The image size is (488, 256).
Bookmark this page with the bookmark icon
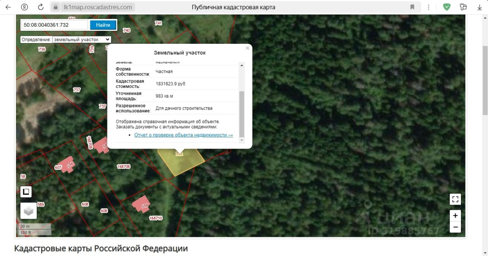point(412,7)
